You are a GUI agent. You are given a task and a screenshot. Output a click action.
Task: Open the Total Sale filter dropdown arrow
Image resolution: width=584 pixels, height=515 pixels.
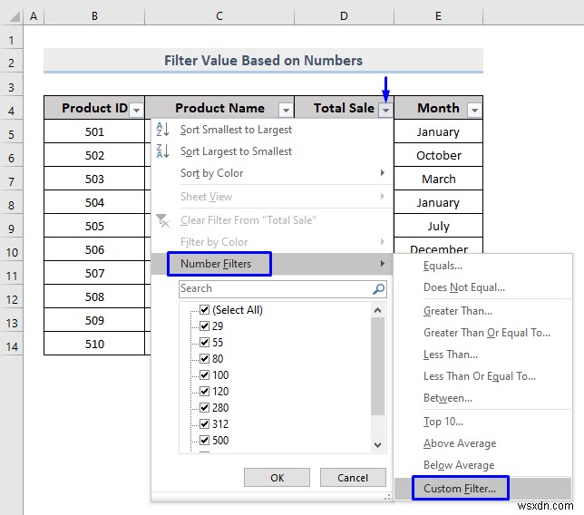[x=386, y=111]
